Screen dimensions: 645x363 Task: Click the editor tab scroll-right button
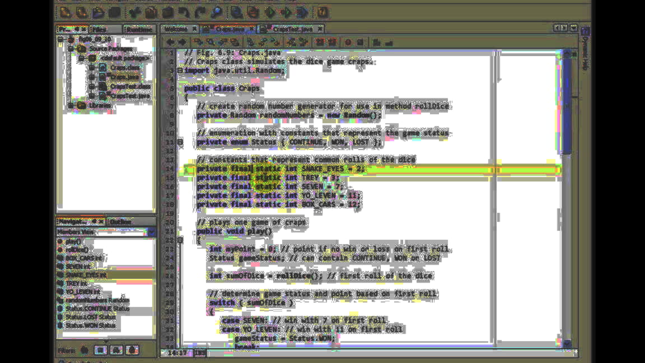tap(564, 28)
